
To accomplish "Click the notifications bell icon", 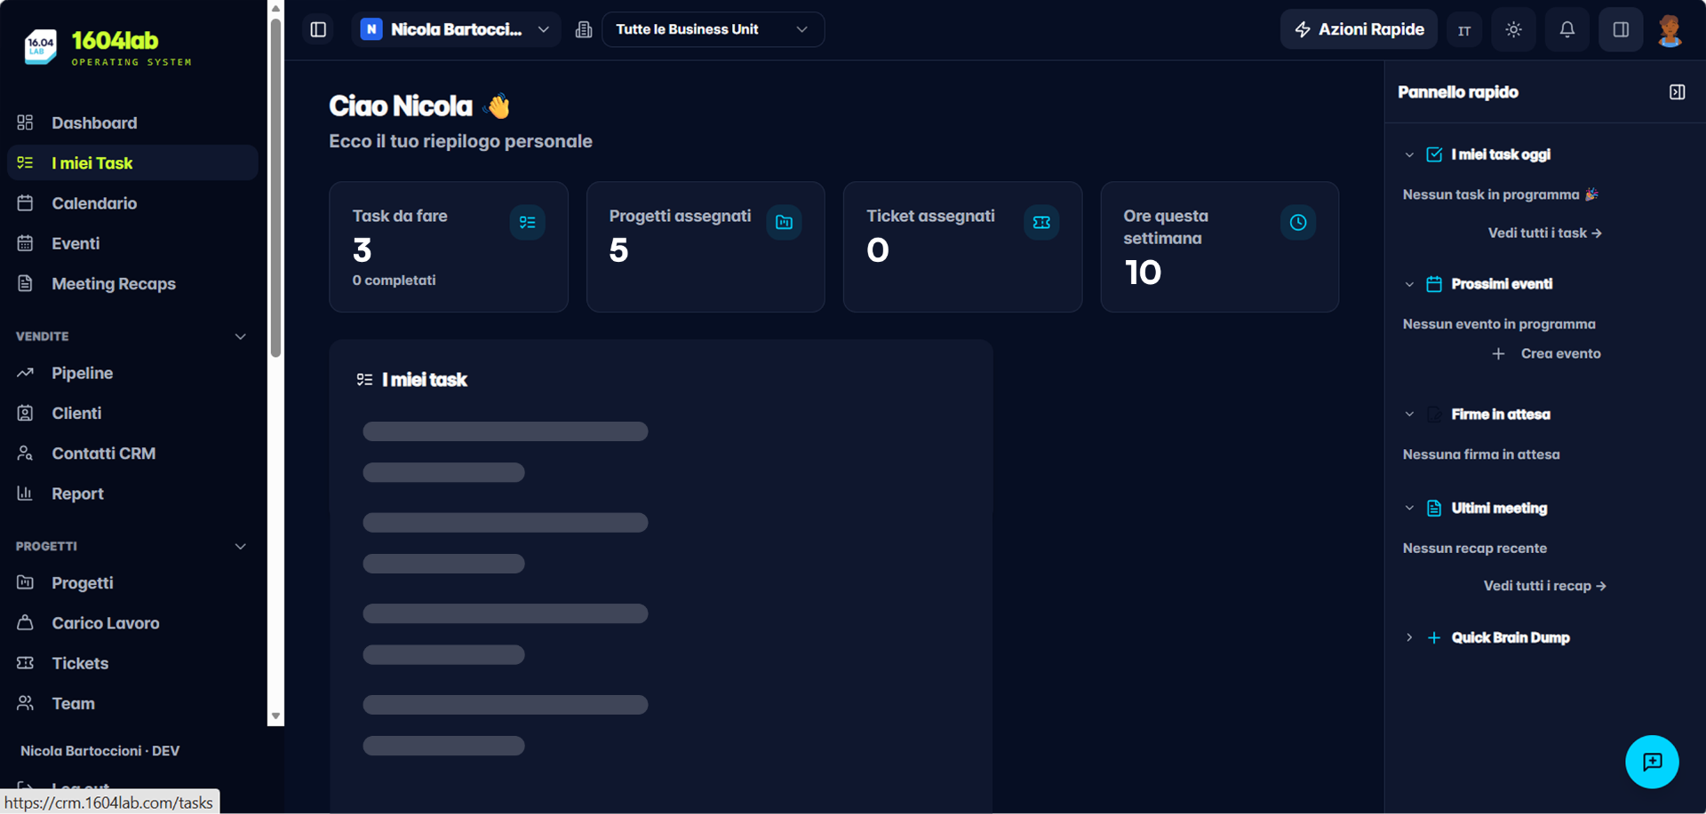I will (1566, 29).
